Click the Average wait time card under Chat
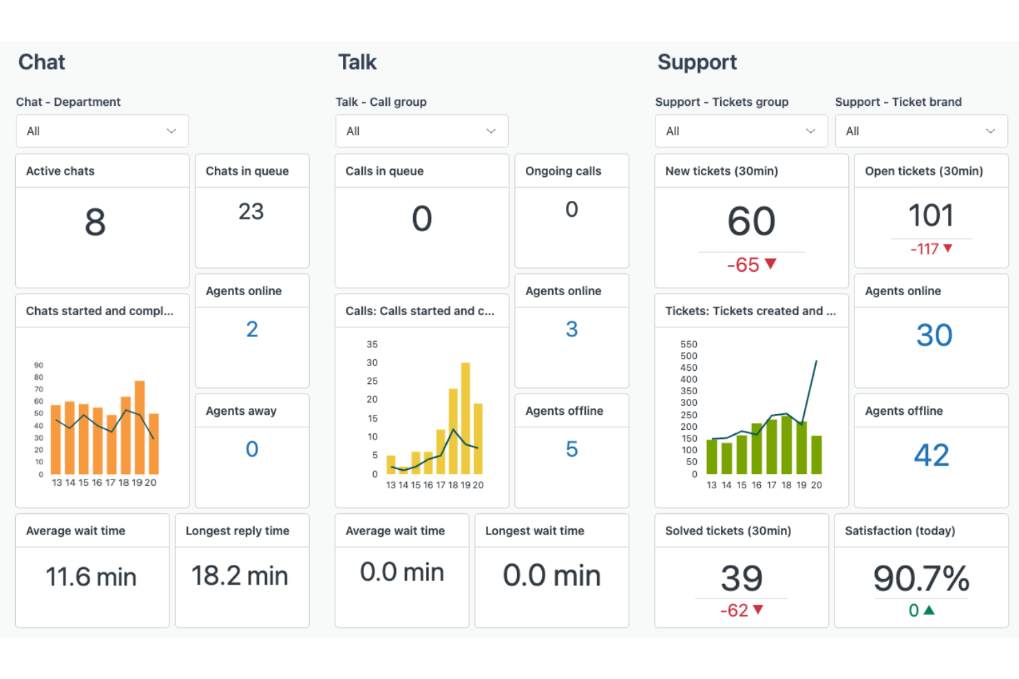The height and width of the screenshot is (679, 1019). (x=92, y=576)
